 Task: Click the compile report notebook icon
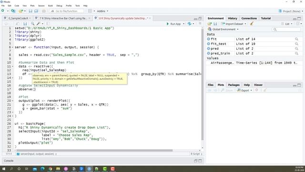click(x=48, y=24)
